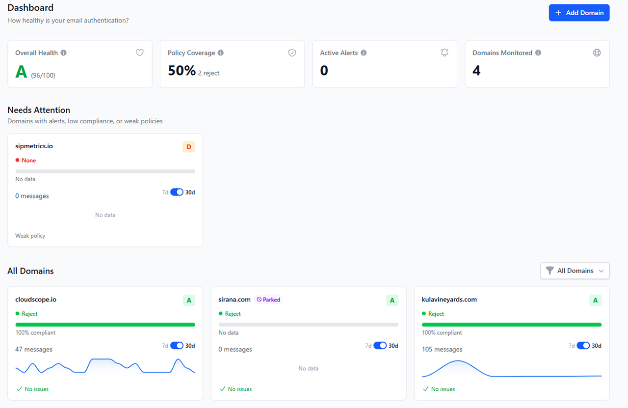Click the A grade badge on cloudscope.io
Image resolution: width=628 pixels, height=408 pixels.
click(x=189, y=300)
